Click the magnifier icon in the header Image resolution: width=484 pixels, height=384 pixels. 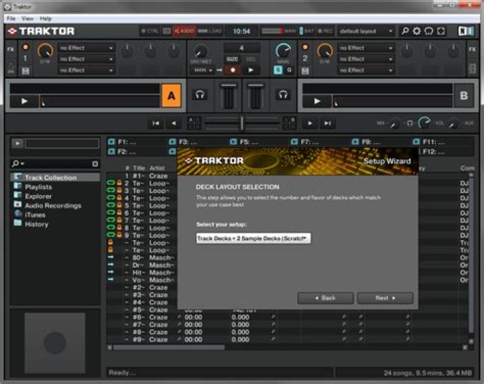(405, 31)
